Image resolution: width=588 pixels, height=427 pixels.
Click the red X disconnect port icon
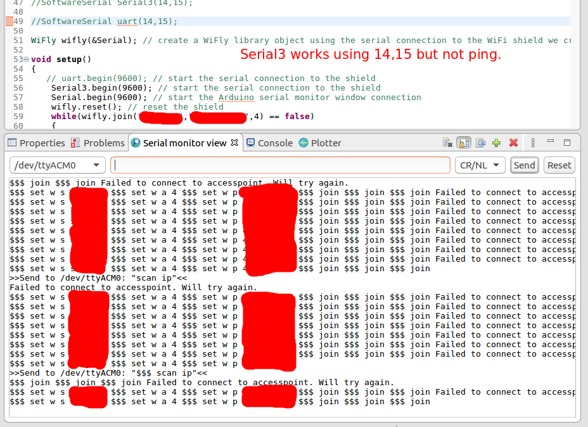513,143
